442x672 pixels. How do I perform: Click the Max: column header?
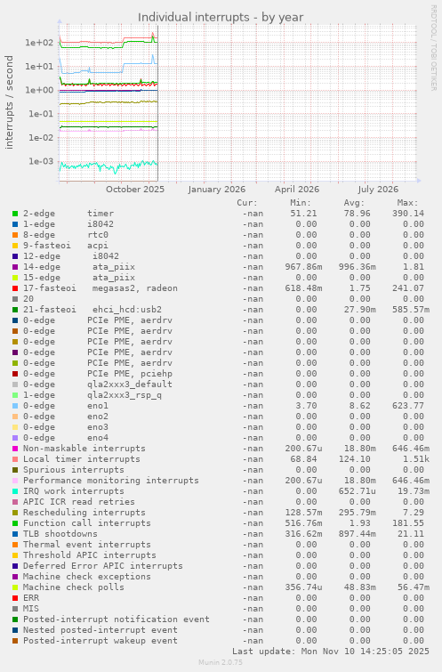(407, 203)
